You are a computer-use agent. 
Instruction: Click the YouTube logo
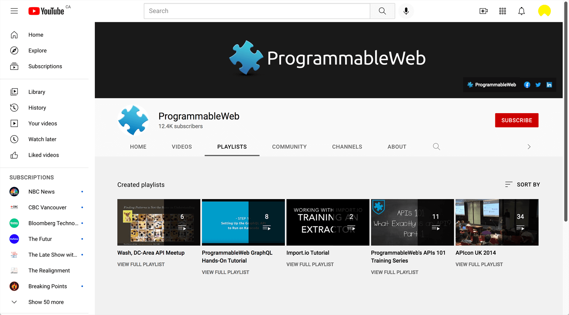46,11
